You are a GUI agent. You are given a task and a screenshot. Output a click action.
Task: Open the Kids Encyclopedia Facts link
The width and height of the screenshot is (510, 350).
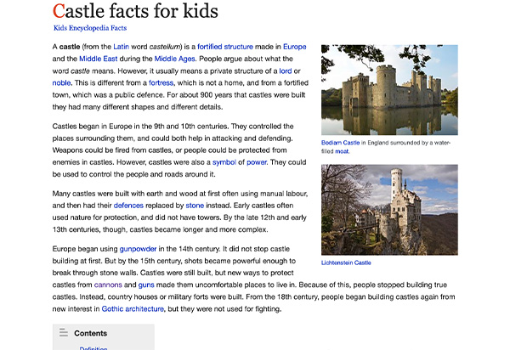pyautogui.click(x=90, y=28)
